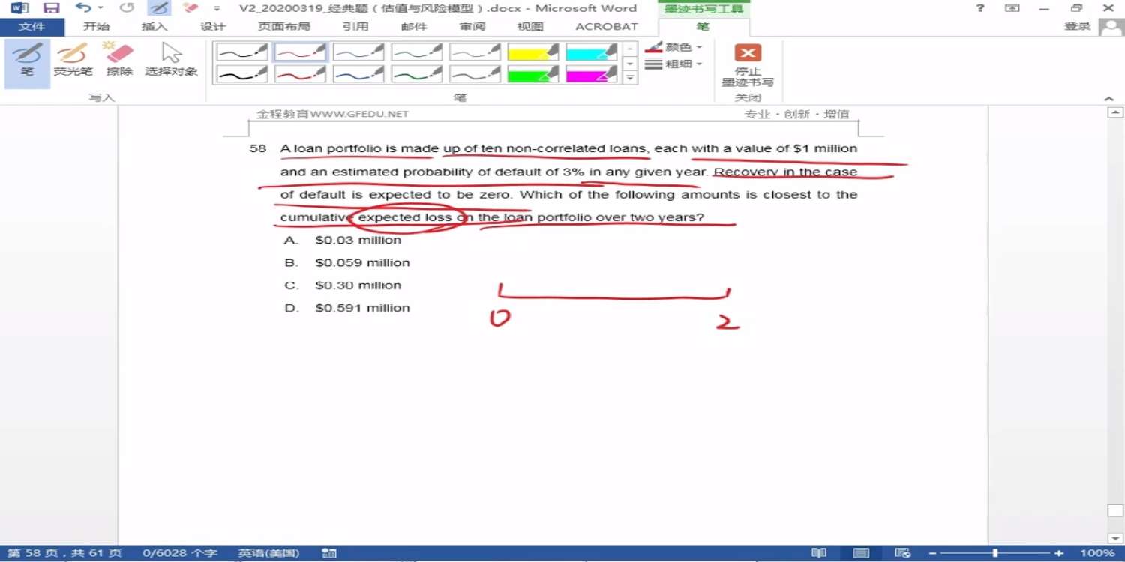Choose the thin red pen style

300,52
